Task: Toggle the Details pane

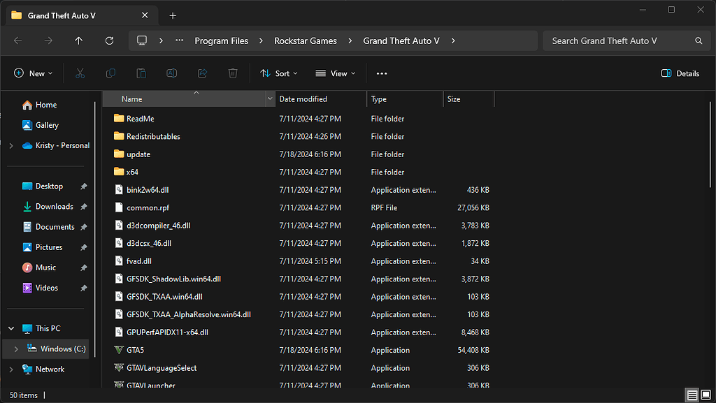Action: tap(680, 73)
